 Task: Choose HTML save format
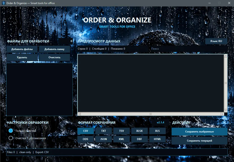[157, 139]
